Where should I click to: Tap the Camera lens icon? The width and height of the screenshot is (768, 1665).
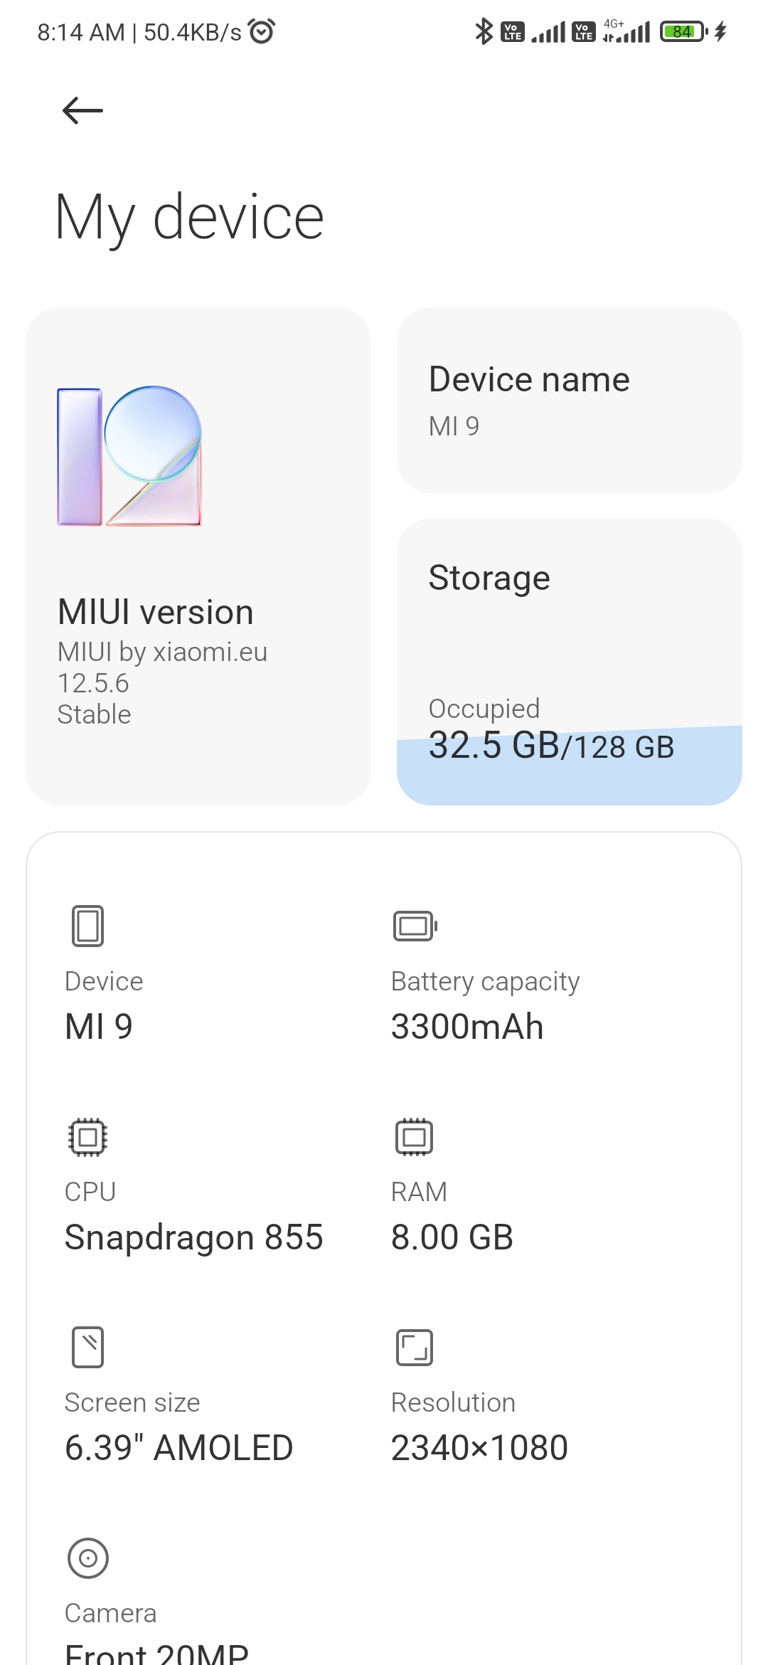[87, 1558]
